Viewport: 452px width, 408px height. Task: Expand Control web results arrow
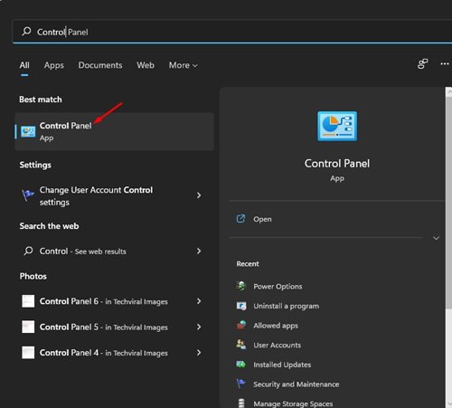click(x=199, y=251)
